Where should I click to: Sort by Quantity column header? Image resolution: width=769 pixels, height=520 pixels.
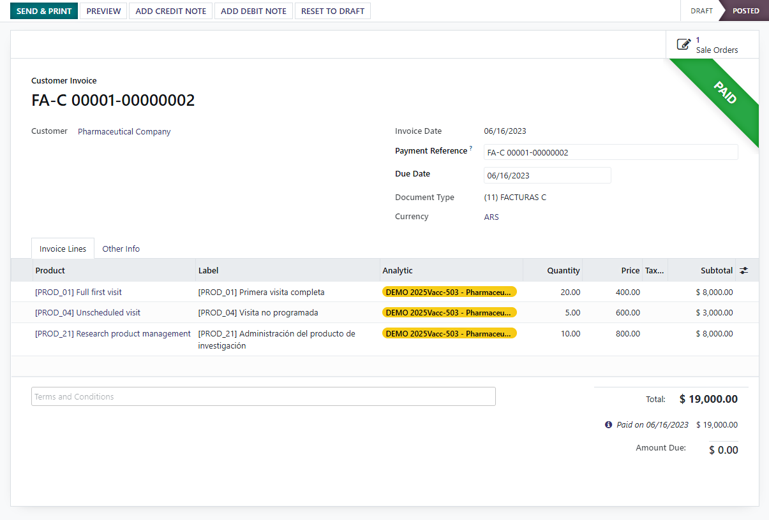[563, 270]
